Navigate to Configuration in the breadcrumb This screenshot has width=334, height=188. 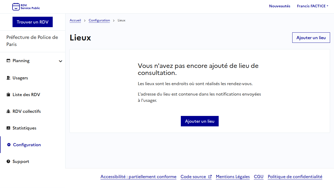(99, 20)
